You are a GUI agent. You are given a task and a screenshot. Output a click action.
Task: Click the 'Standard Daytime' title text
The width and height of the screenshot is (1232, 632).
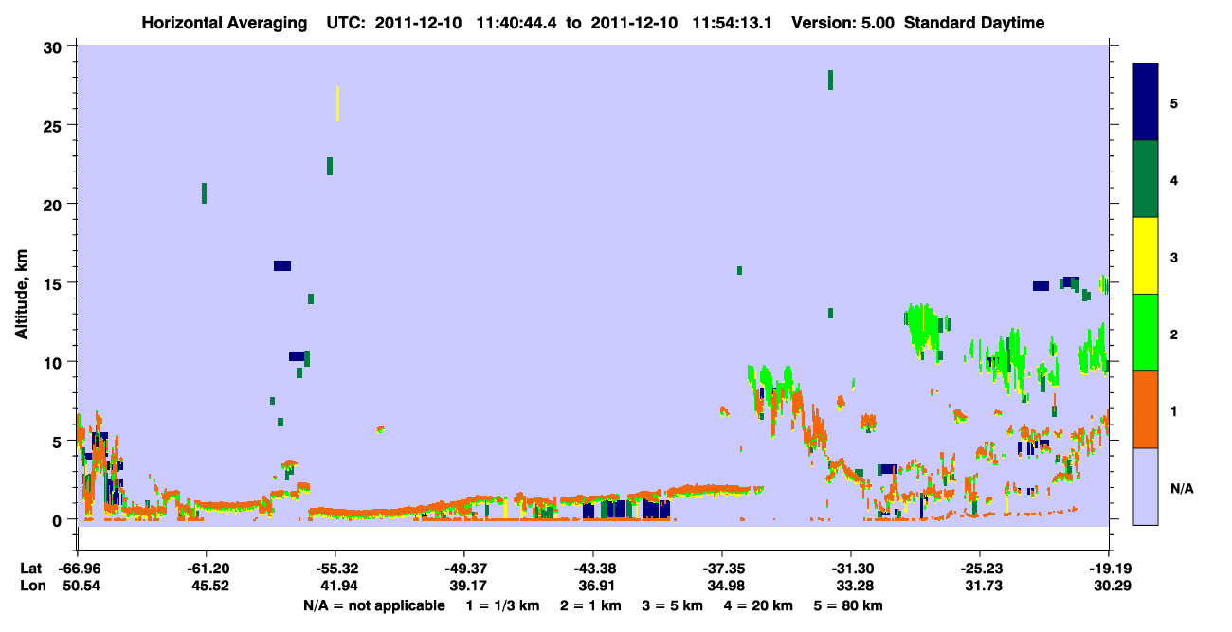[974, 23]
